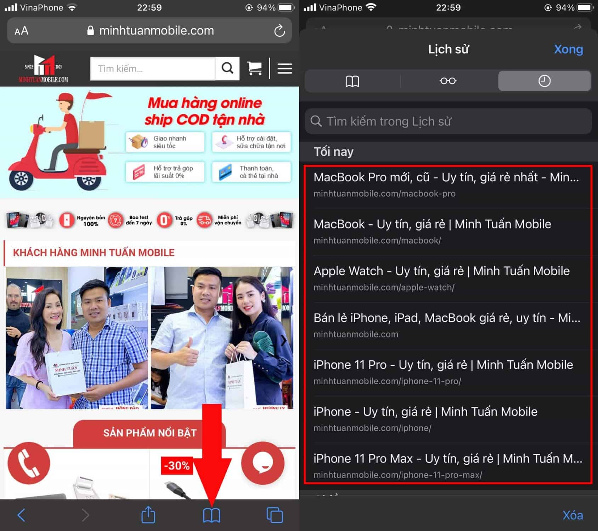Screen dimensions: 598x531
Task: Open the Apple Watch history entry
Action: click(448, 278)
